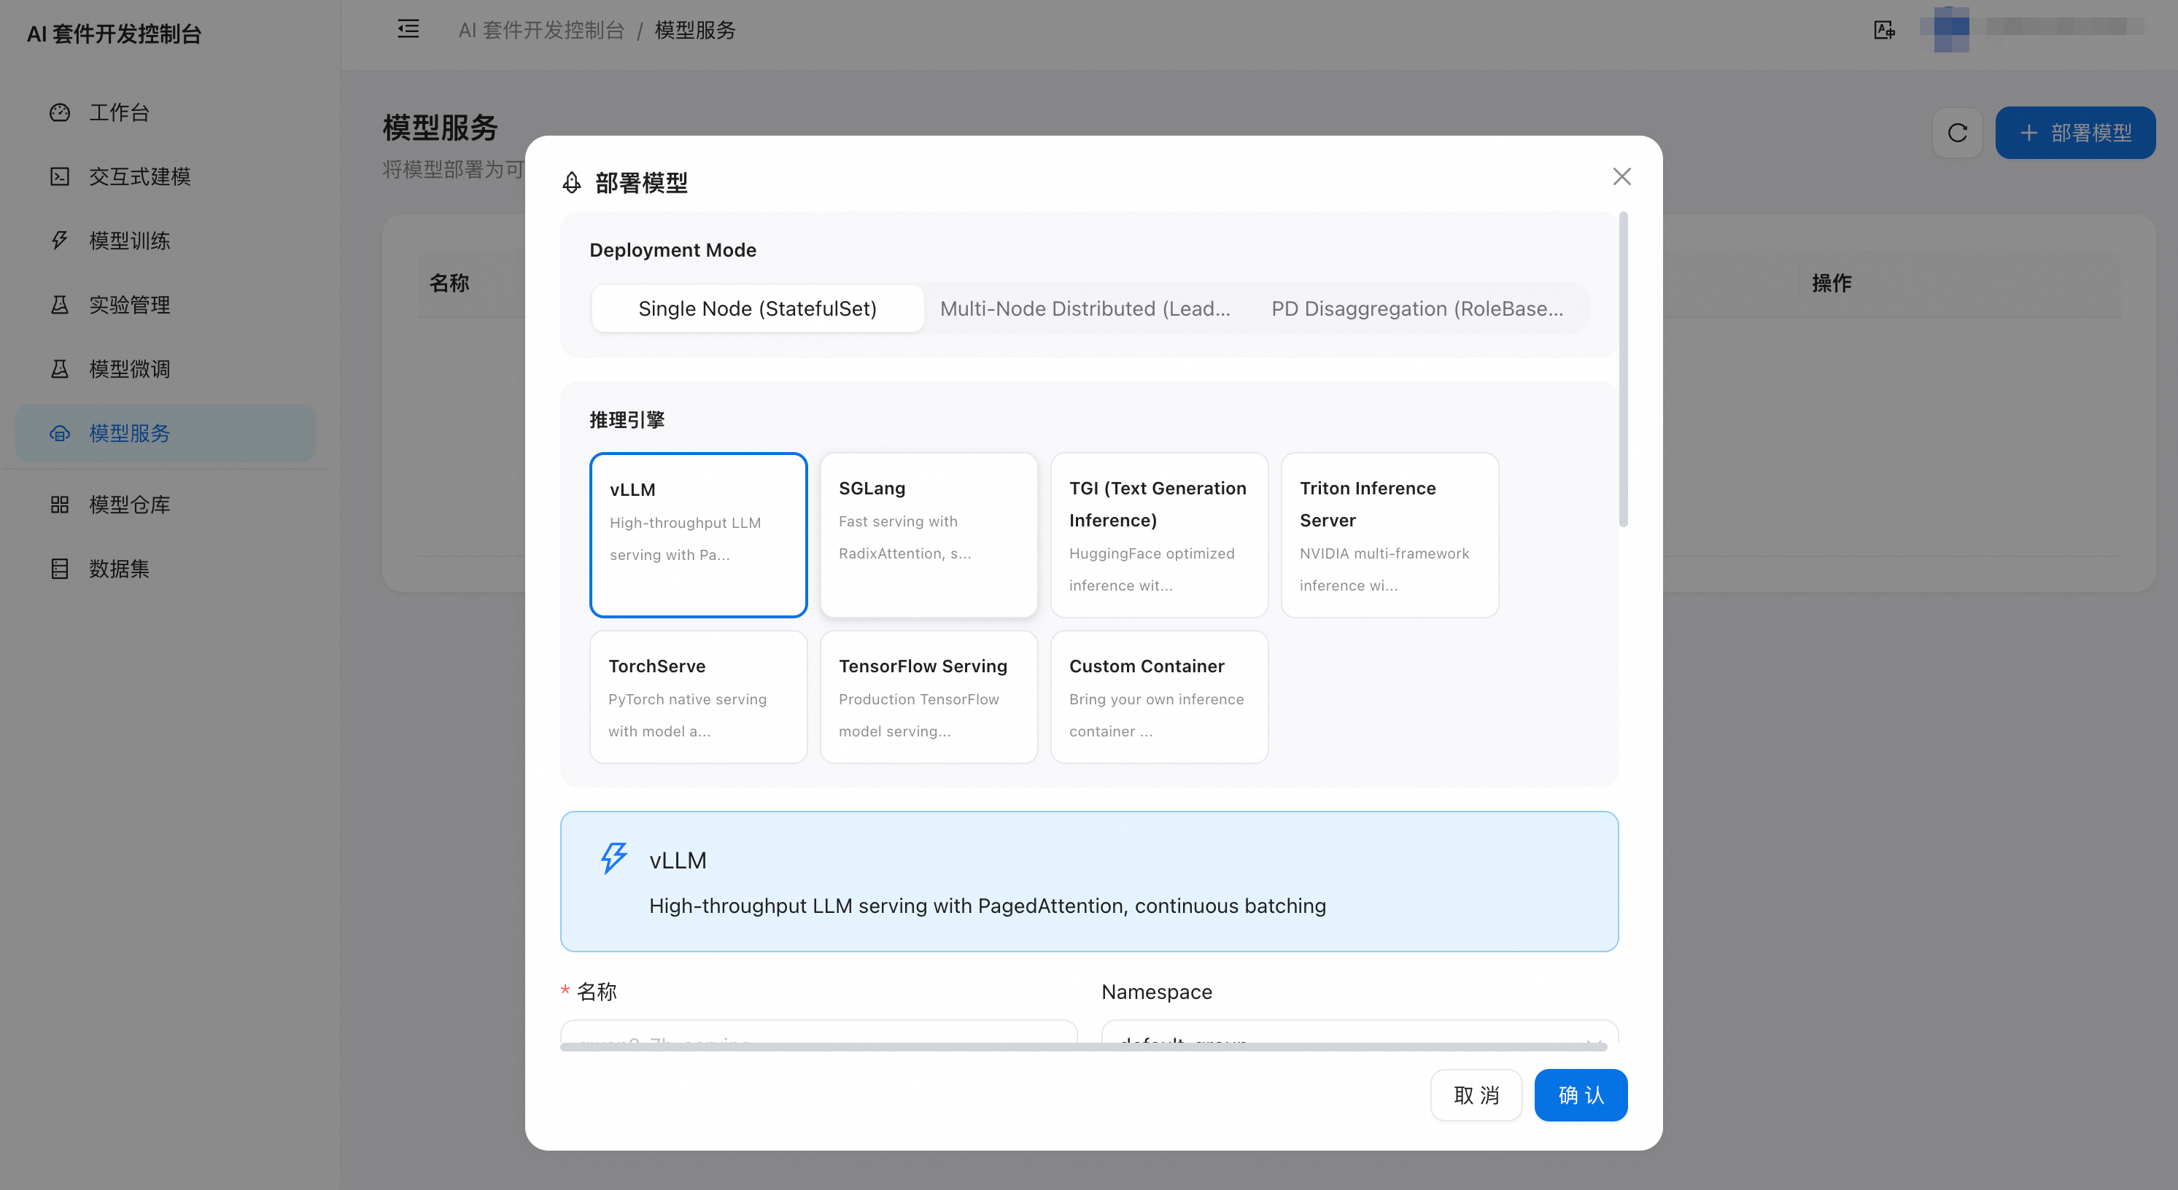Open the 实验管理 menu item
The image size is (2178, 1190).
pos(166,305)
